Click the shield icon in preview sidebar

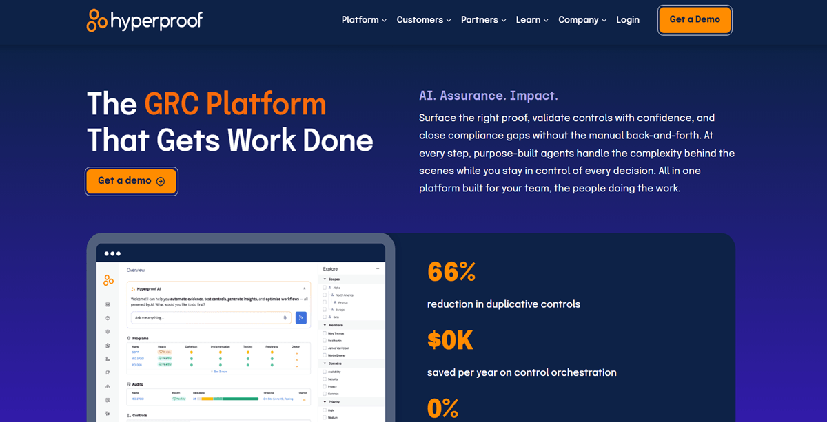pos(108,332)
